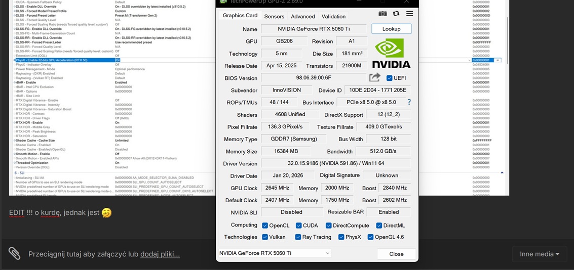Click the Pixel Fillrate value 136.3 GPixel/s
Screen dimensions: 574x270
[285, 127]
